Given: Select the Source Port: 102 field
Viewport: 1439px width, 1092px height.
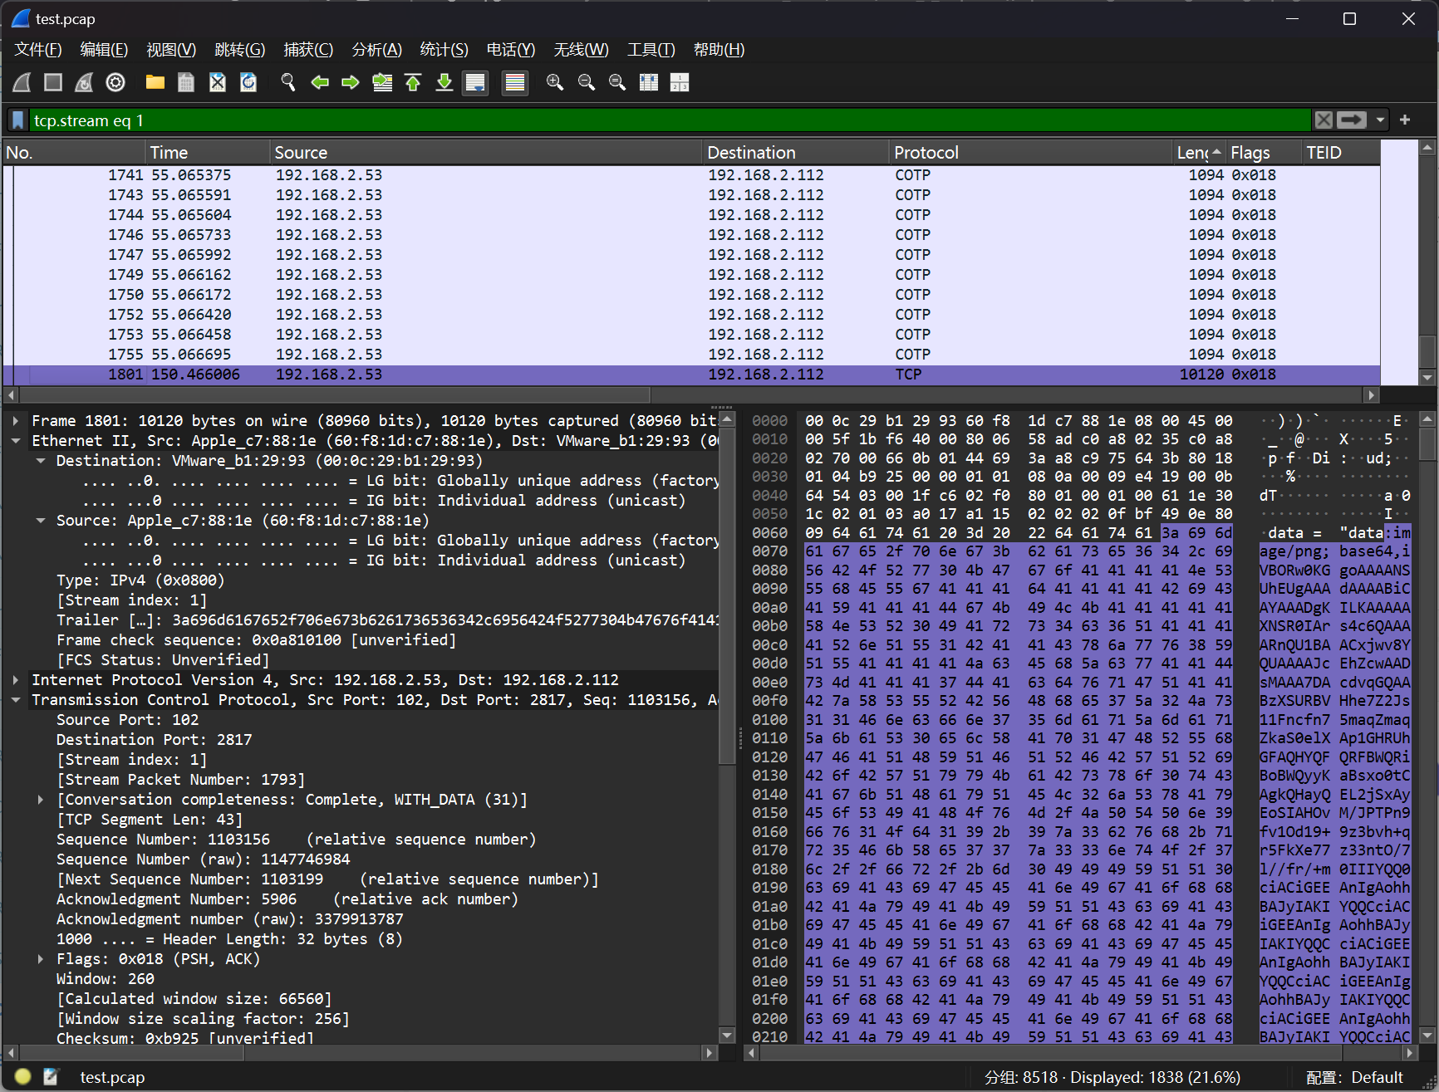Looking at the screenshot, I should (x=127, y=720).
